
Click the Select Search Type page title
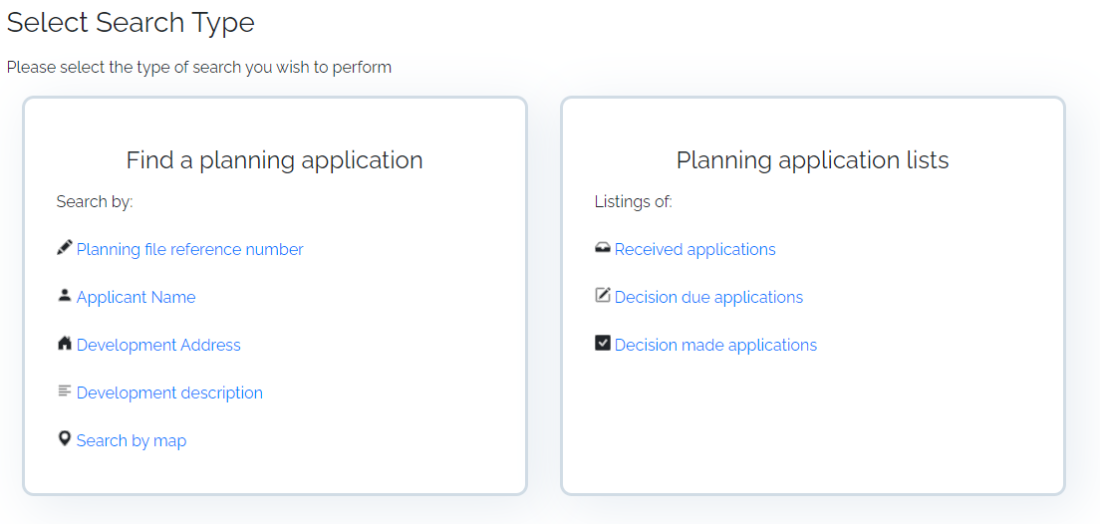(131, 23)
